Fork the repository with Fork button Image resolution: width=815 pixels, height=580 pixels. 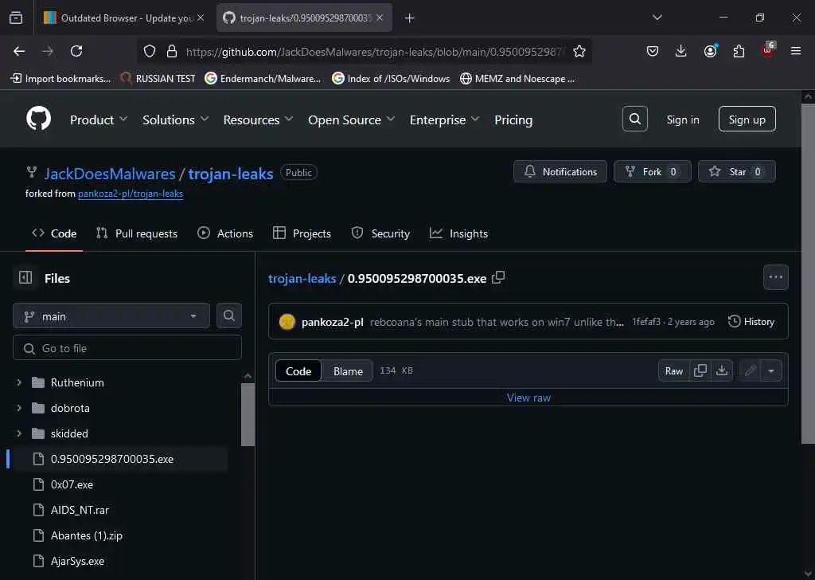point(653,171)
